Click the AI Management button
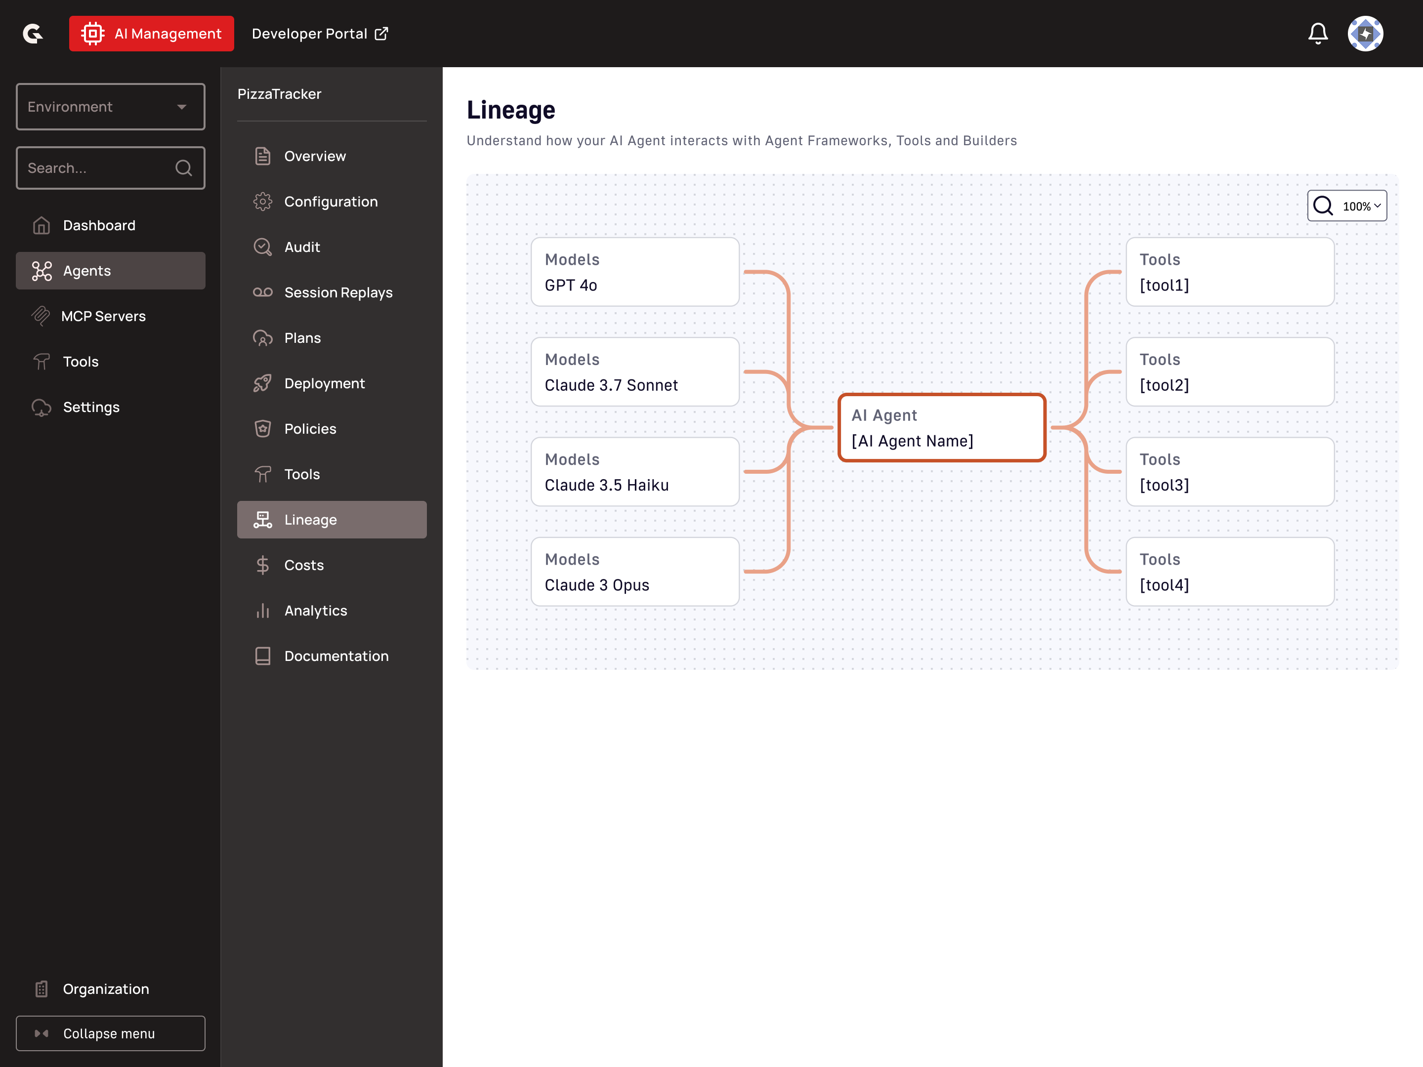 click(x=152, y=34)
